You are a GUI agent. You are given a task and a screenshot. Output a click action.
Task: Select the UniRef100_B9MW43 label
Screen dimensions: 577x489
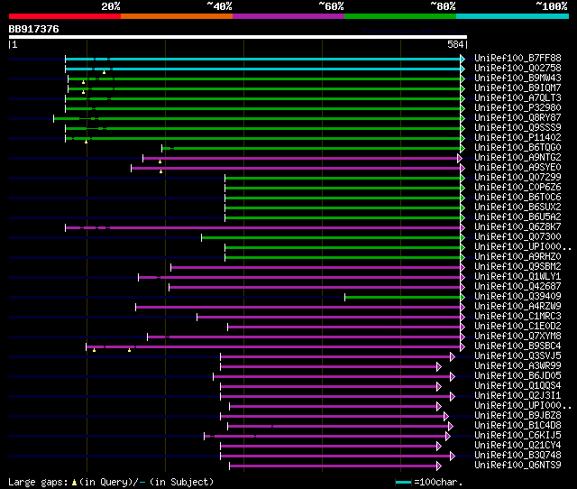[517, 78]
